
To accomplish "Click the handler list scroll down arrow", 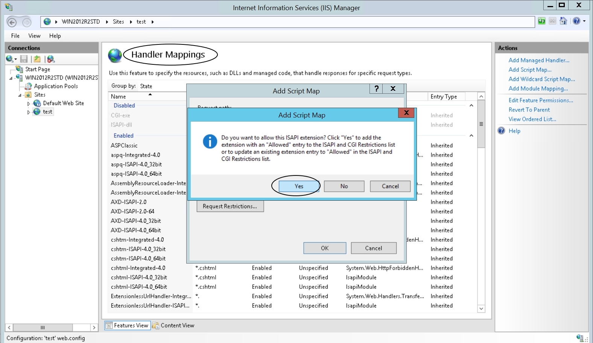I will tap(481, 309).
